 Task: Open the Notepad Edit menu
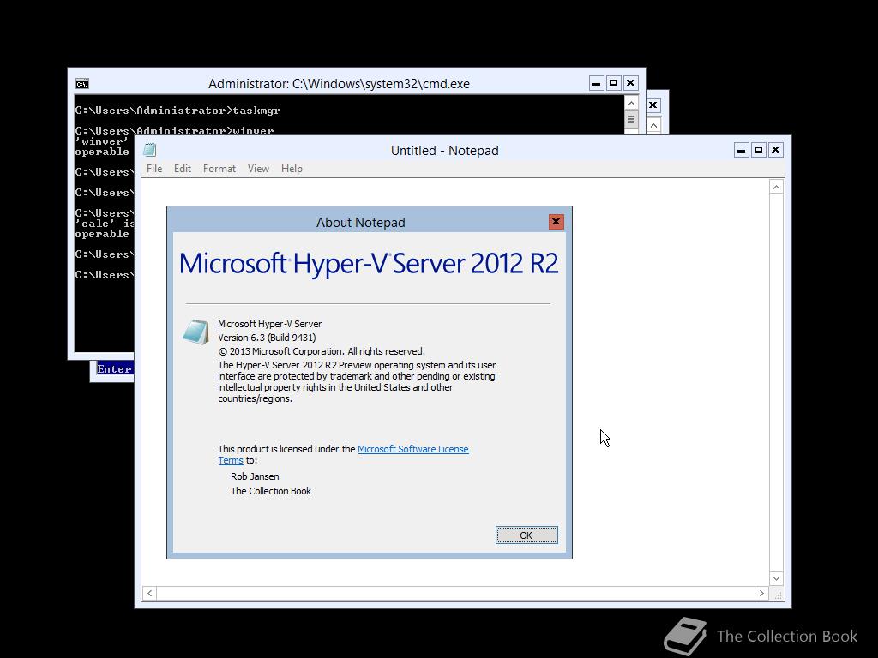pos(183,169)
